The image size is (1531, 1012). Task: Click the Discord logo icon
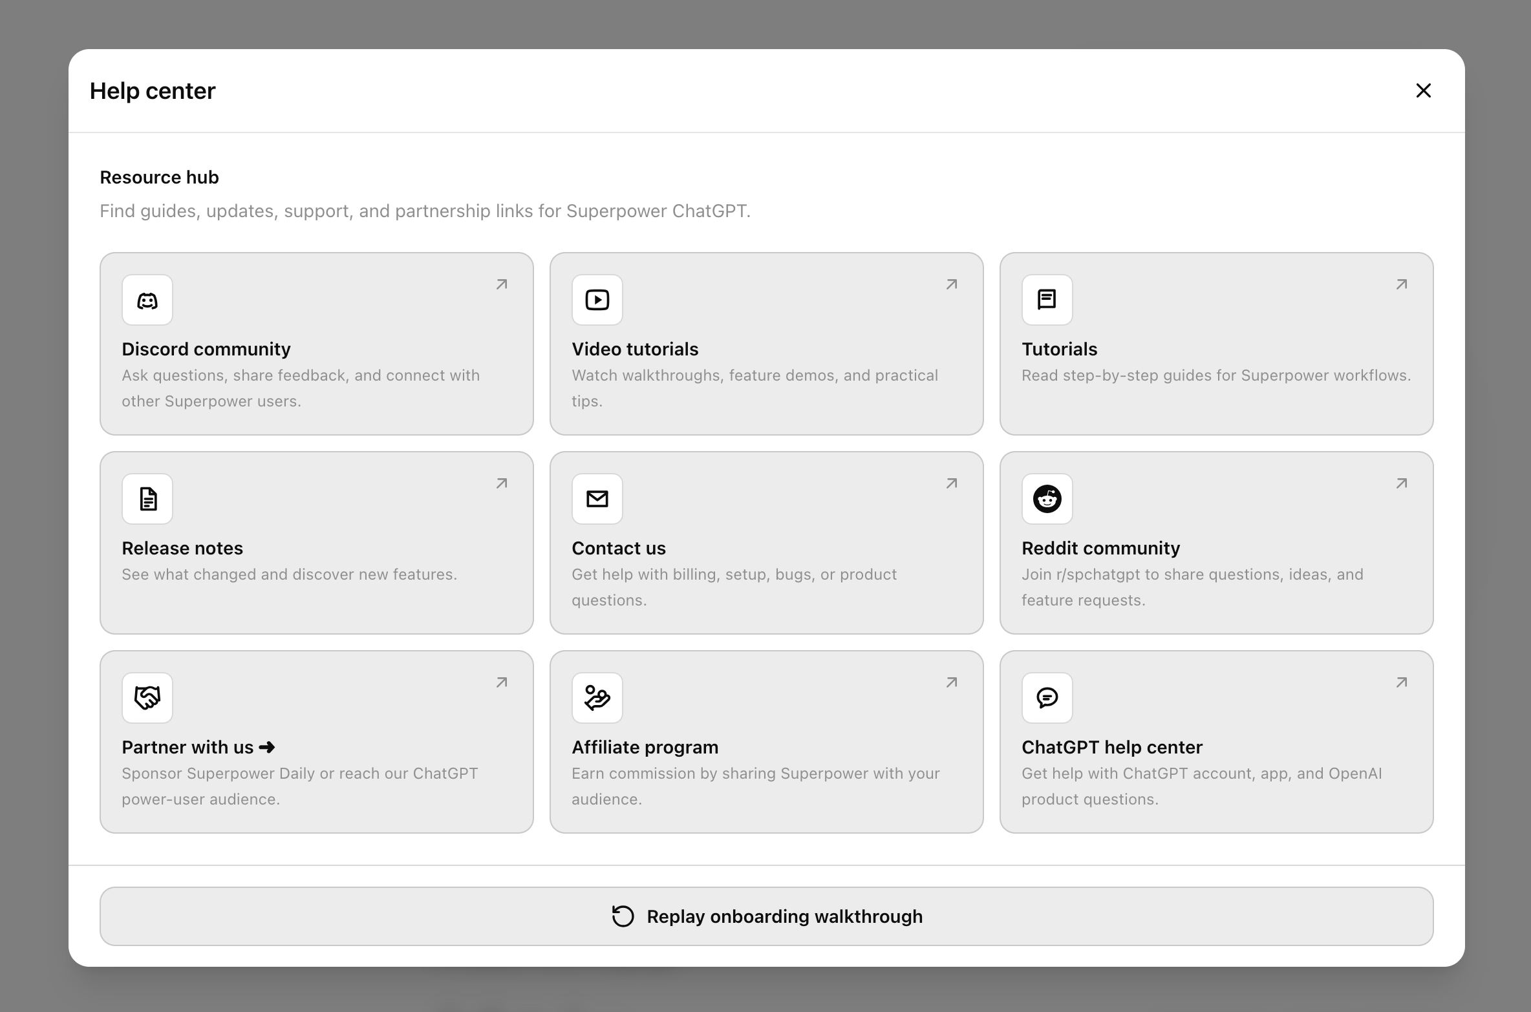tap(147, 300)
